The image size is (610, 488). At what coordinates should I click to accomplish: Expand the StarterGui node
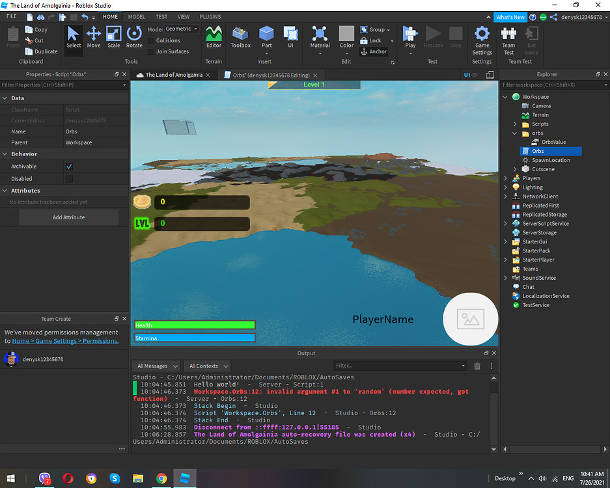[505, 241]
